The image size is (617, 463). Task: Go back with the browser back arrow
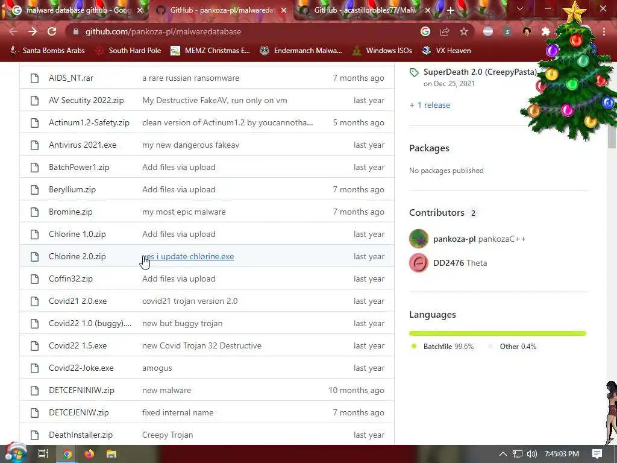[x=13, y=31]
